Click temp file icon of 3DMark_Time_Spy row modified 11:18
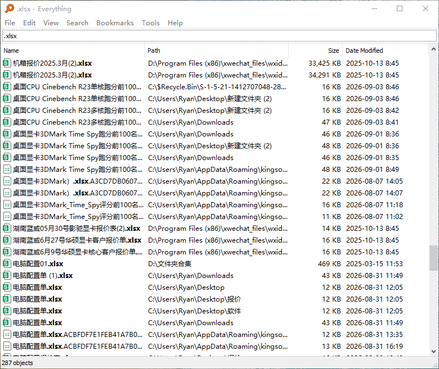 (7, 205)
